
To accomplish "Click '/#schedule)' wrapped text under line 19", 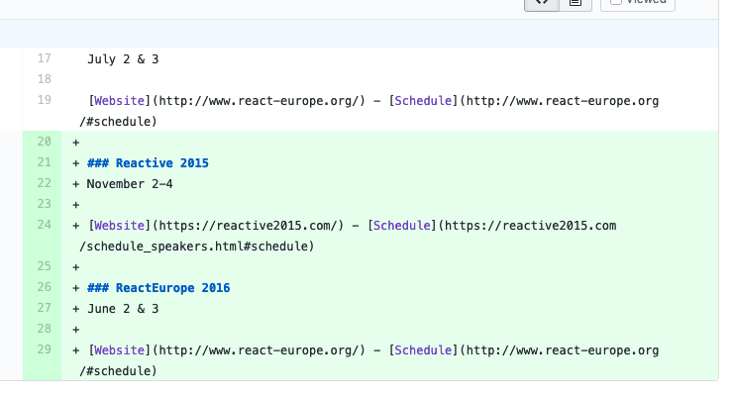I will coord(118,122).
